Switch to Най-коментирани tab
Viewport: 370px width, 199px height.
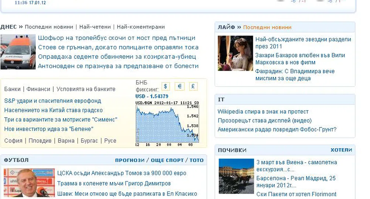140,27
